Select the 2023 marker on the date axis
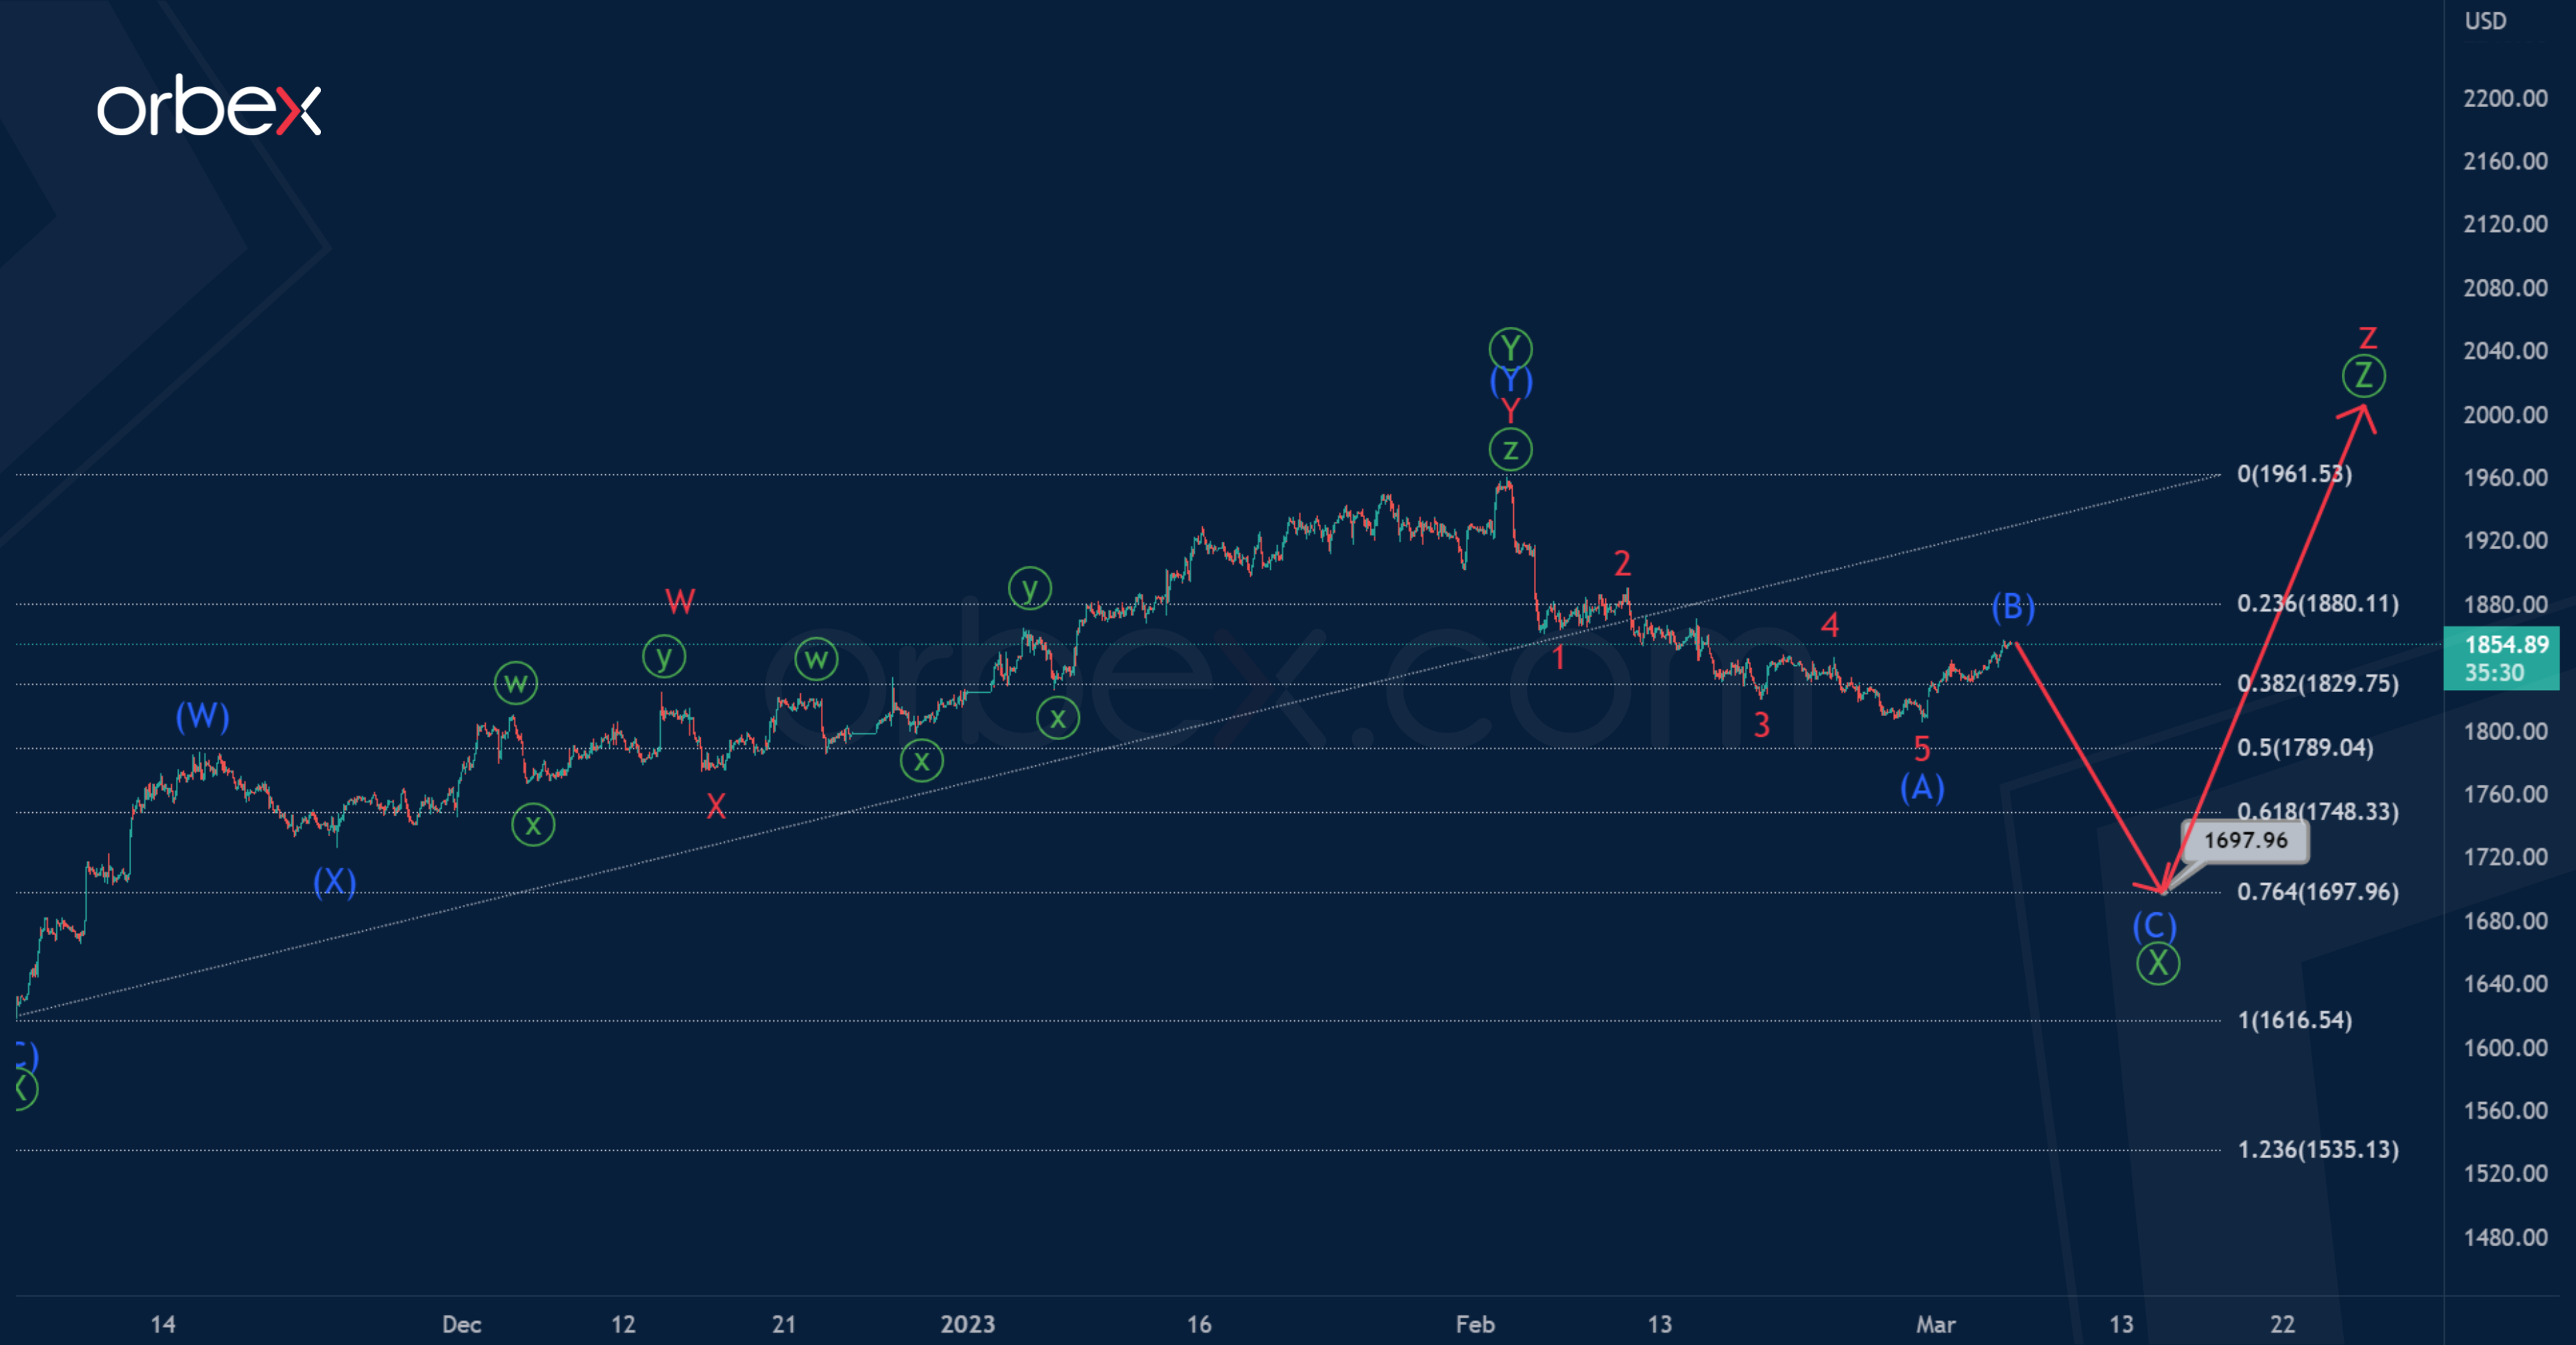 [967, 1324]
